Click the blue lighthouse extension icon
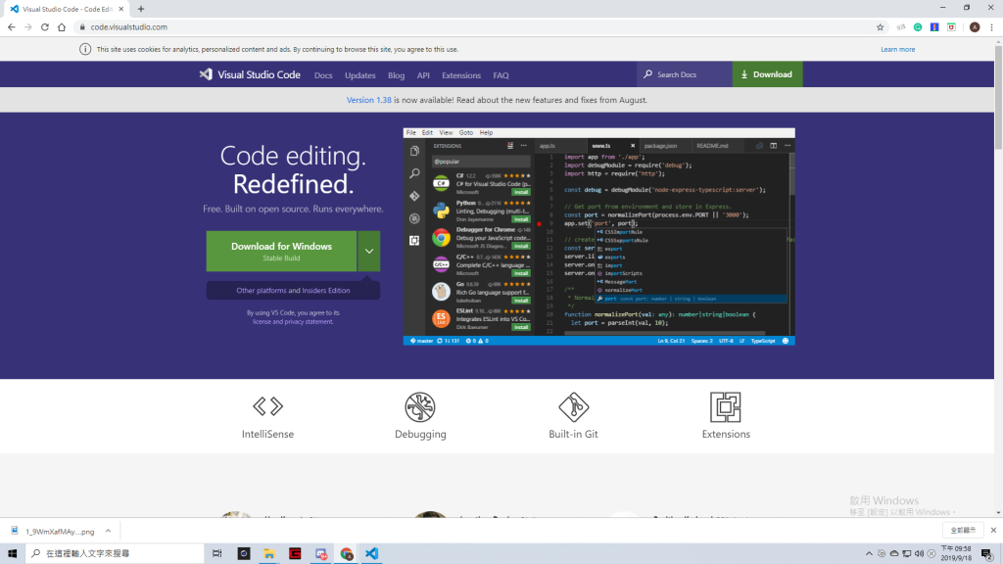 click(934, 26)
